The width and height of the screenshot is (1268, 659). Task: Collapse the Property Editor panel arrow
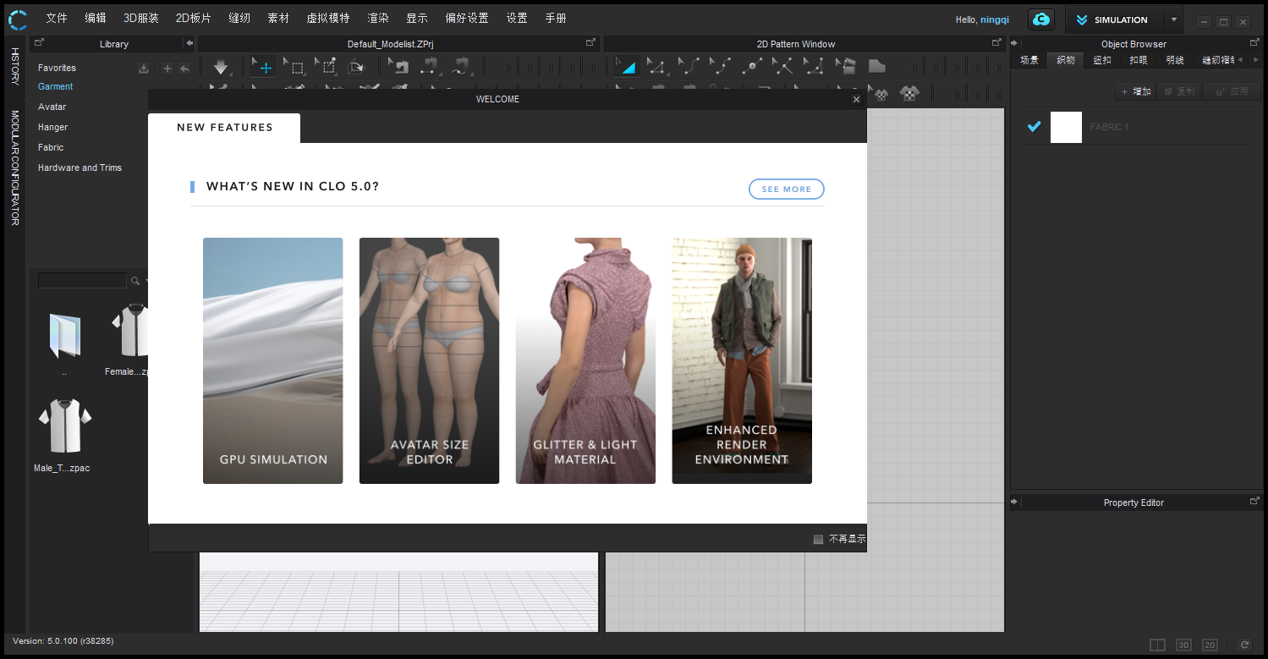[1014, 502]
